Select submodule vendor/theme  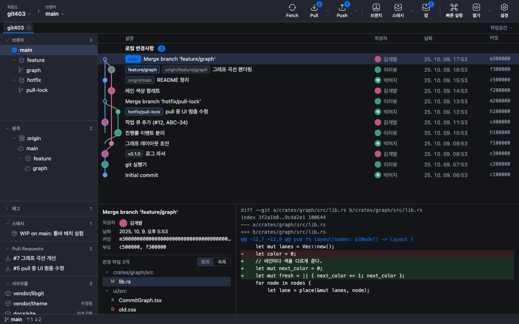coord(49,303)
